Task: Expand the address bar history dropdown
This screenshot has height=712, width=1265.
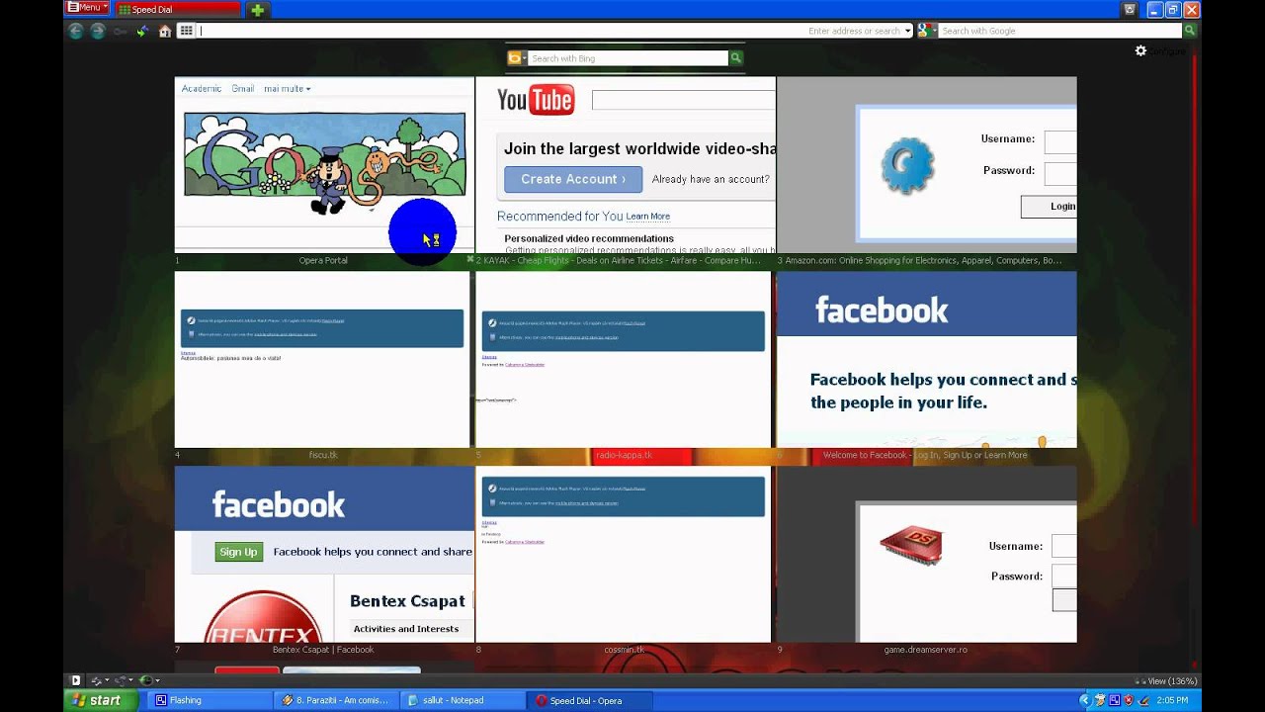Action: pos(907,31)
